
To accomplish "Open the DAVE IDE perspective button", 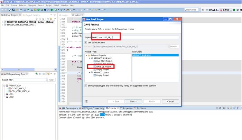I will pyautogui.click(x=224, y=10).
